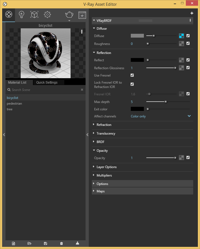Open the Opacity texture map slot
The width and height of the screenshot is (200, 249).
tap(181, 157)
